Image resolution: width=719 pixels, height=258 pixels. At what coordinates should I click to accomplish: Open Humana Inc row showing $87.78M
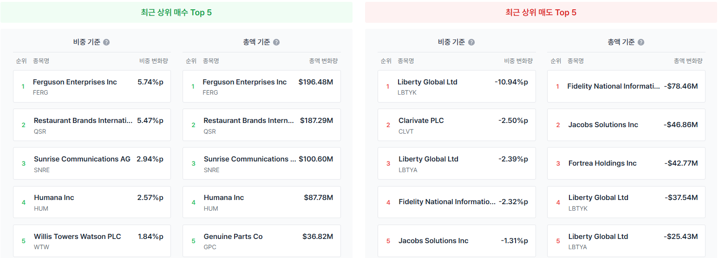click(x=261, y=202)
